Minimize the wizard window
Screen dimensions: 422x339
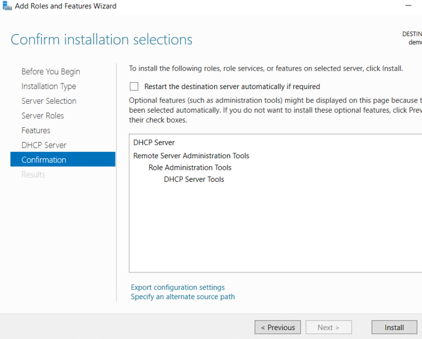(408, 6)
